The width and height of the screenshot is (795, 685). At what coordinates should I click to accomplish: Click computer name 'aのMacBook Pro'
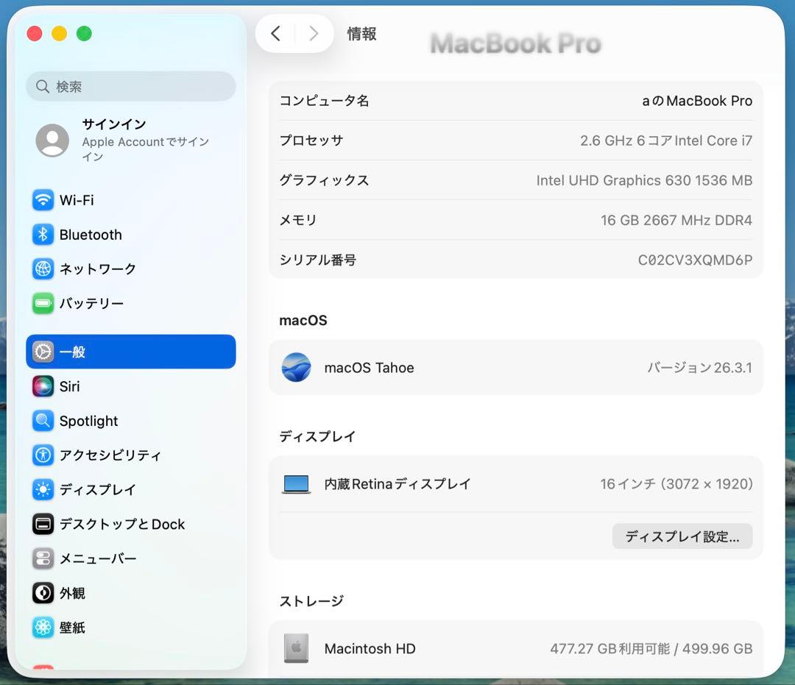[697, 101]
